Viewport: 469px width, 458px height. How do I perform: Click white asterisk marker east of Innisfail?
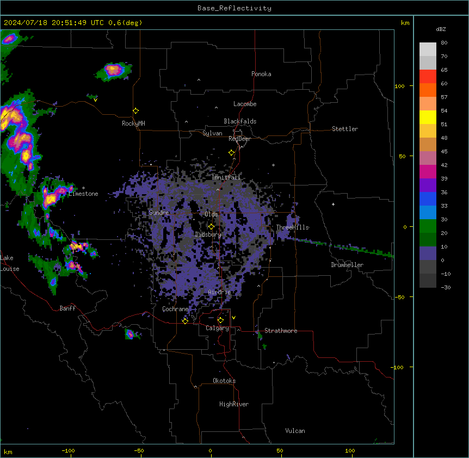coord(273,165)
